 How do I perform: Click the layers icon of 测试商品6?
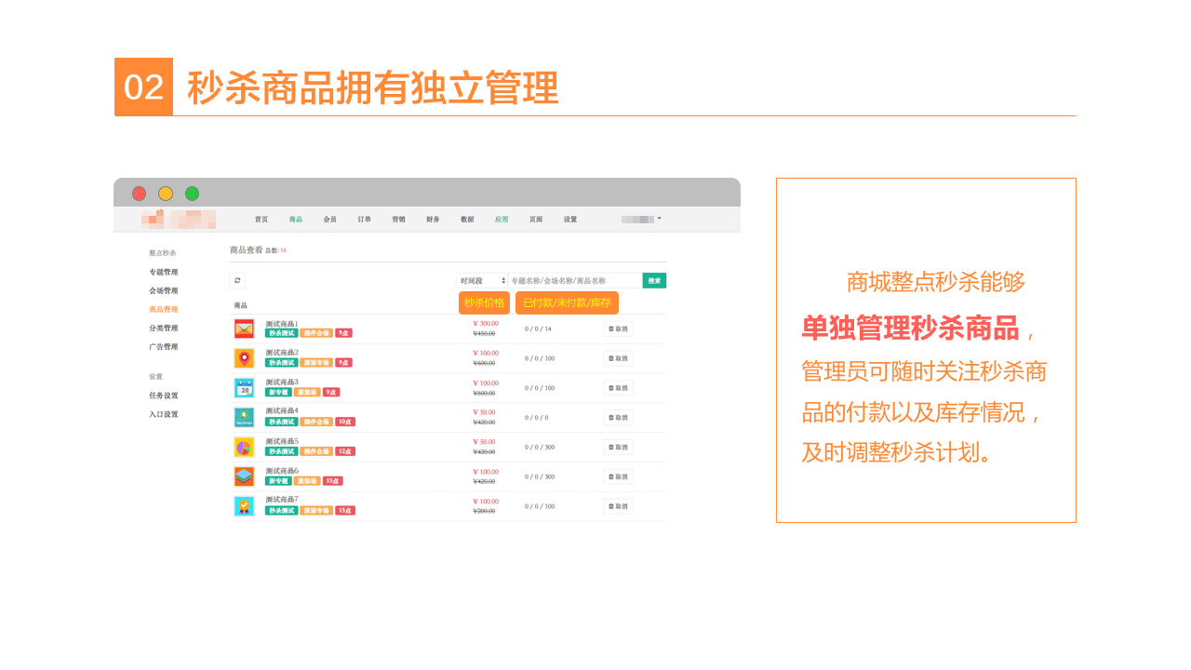[x=244, y=476]
